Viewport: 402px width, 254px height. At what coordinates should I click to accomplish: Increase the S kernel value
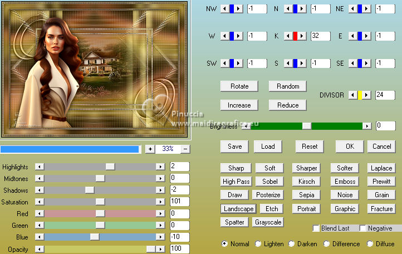click(x=302, y=63)
